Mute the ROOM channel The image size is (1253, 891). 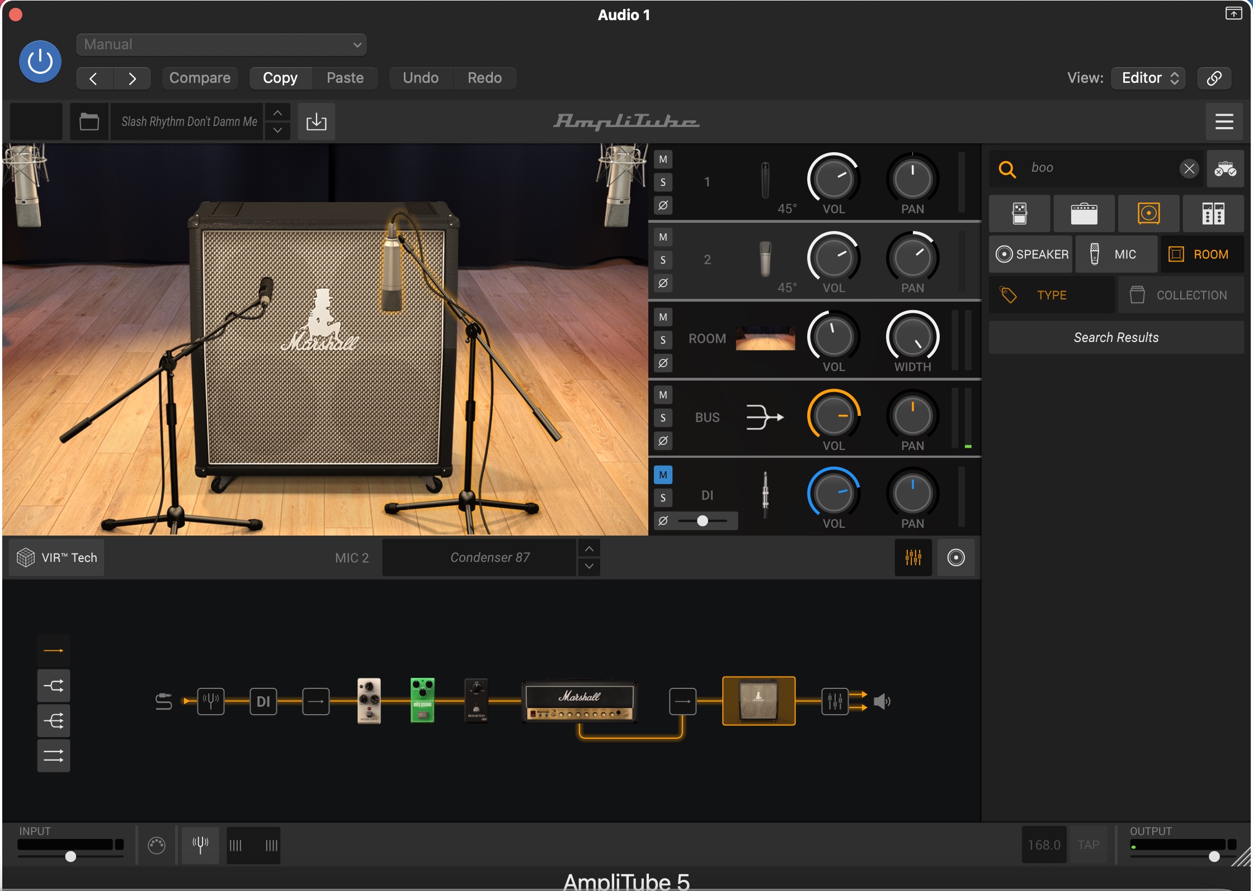point(663,317)
